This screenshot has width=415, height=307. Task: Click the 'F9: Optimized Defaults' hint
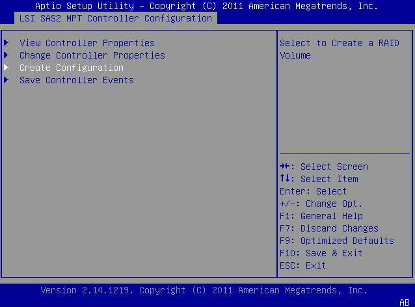(337, 241)
